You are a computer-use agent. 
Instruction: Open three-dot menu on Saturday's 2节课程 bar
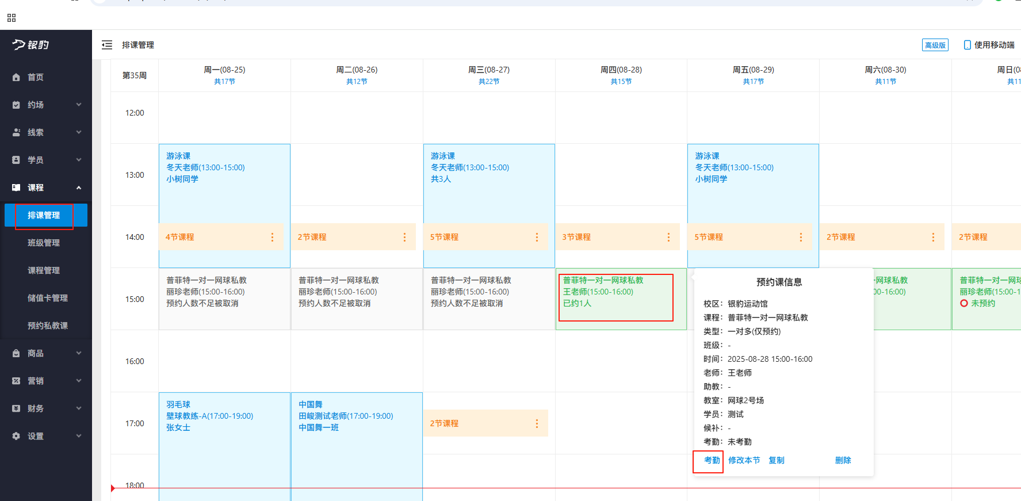(x=933, y=237)
